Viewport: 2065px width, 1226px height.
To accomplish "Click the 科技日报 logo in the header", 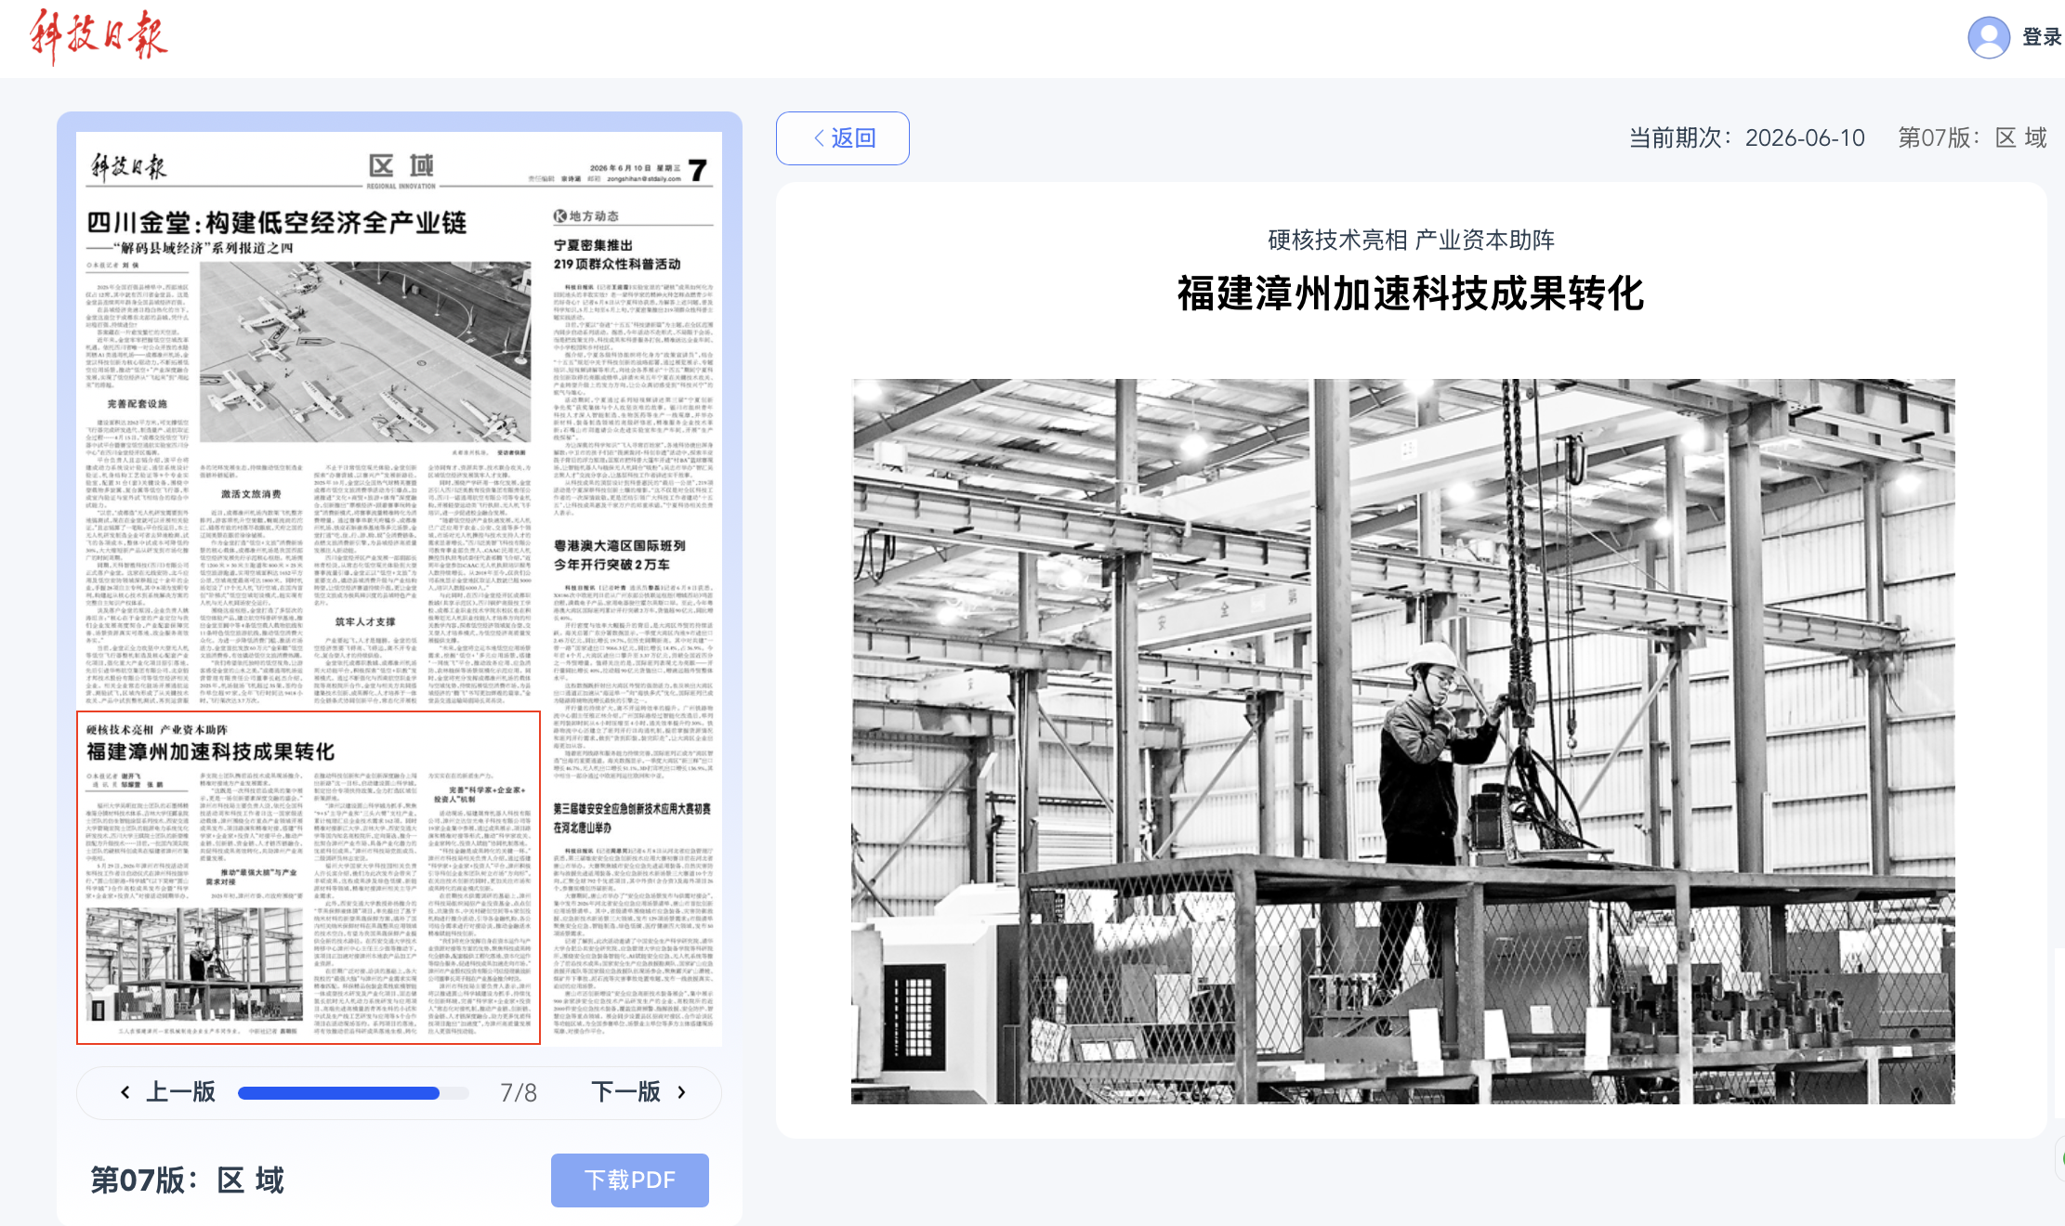I will 99,37.
